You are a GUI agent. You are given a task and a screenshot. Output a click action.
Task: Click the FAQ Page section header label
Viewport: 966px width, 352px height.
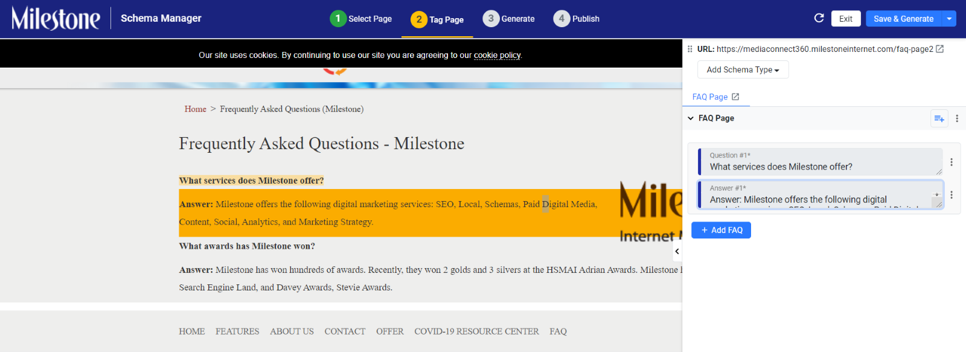click(716, 118)
